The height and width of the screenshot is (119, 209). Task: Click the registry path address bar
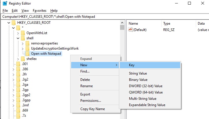[x=86, y=17]
